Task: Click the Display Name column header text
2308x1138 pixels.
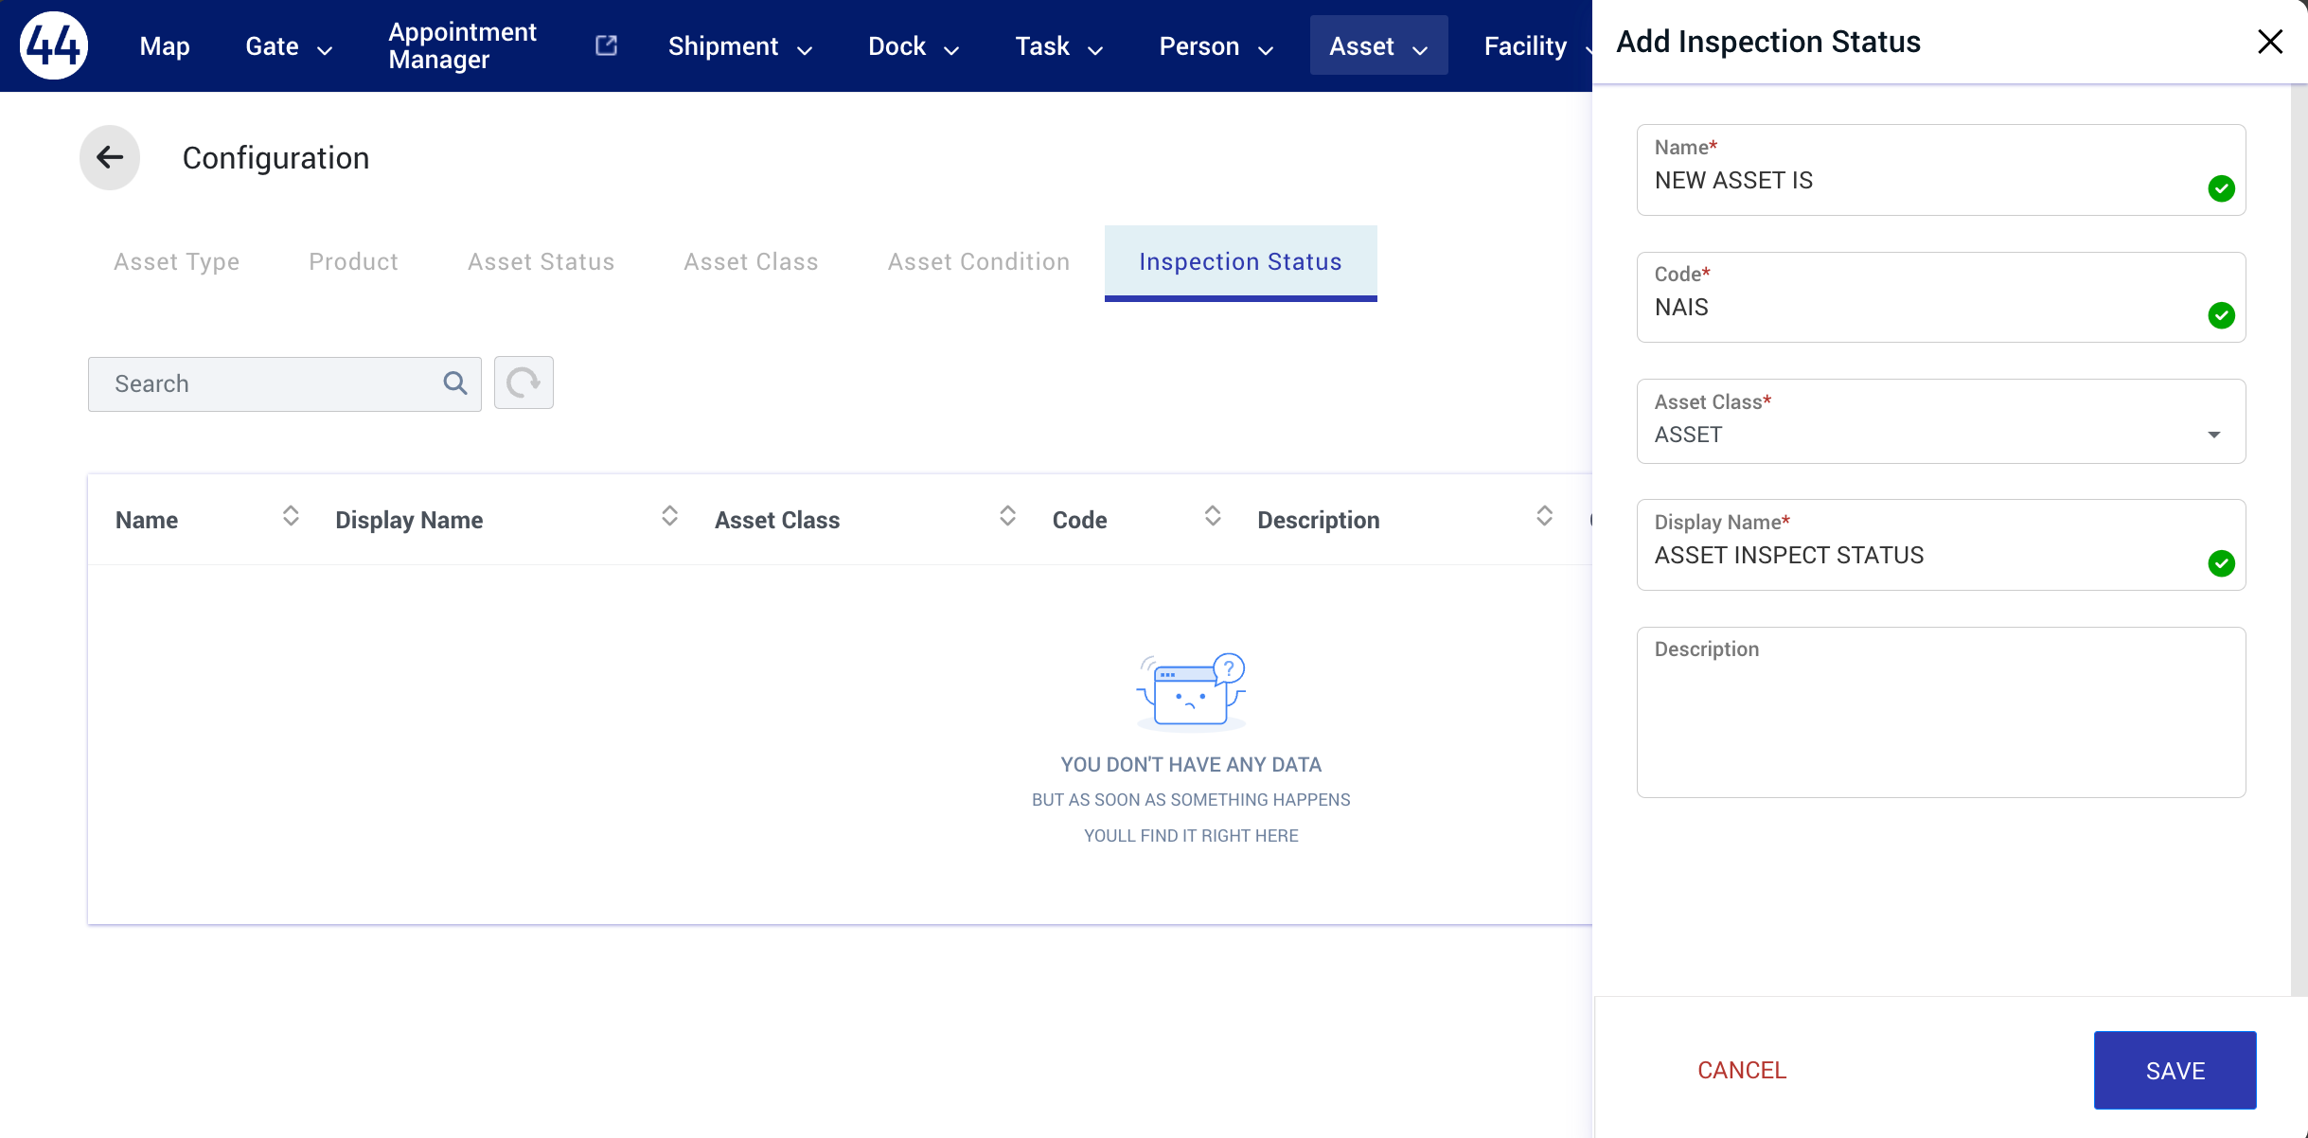Action: click(x=409, y=520)
